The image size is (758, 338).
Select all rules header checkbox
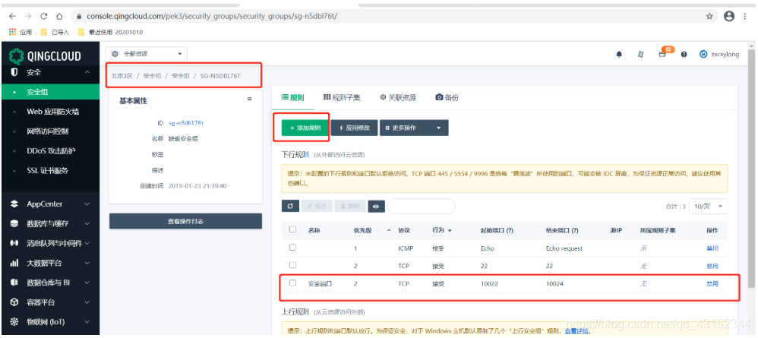click(x=292, y=229)
